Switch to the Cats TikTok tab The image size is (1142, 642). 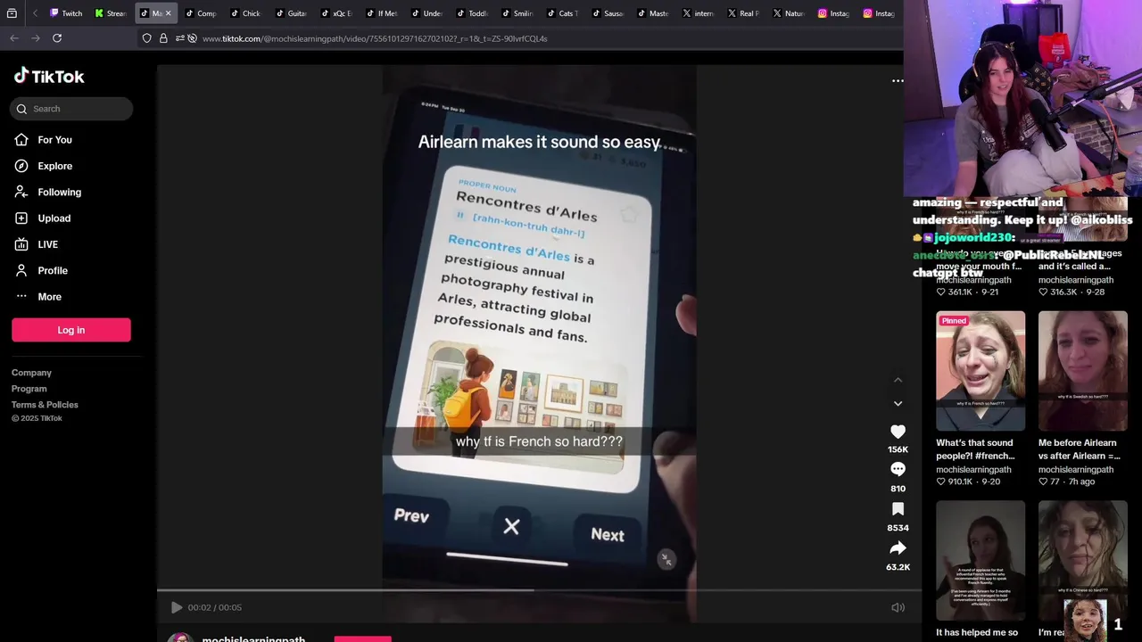(x=563, y=13)
